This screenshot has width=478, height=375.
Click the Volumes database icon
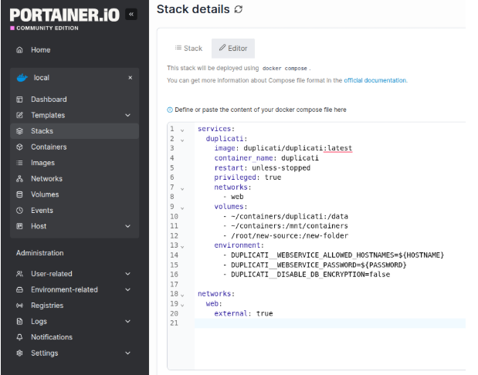coord(19,194)
